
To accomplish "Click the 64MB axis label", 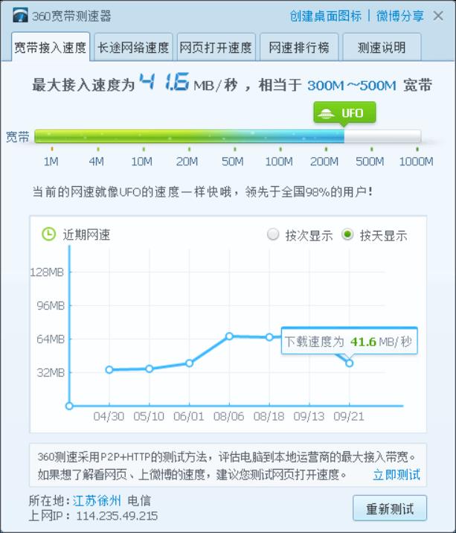I will tap(51, 339).
